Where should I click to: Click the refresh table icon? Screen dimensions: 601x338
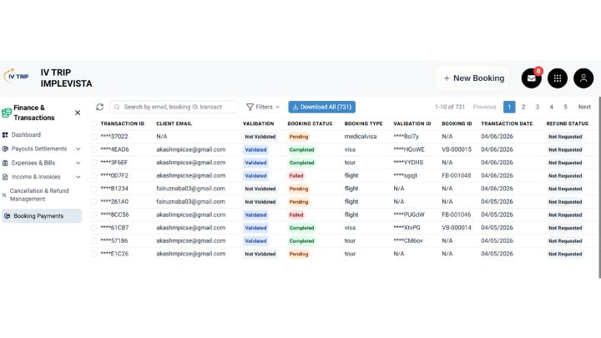pyautogui.click(x=100, y=107)
